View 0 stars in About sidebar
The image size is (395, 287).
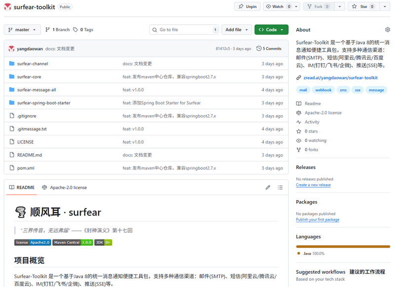tap(307, 131)
